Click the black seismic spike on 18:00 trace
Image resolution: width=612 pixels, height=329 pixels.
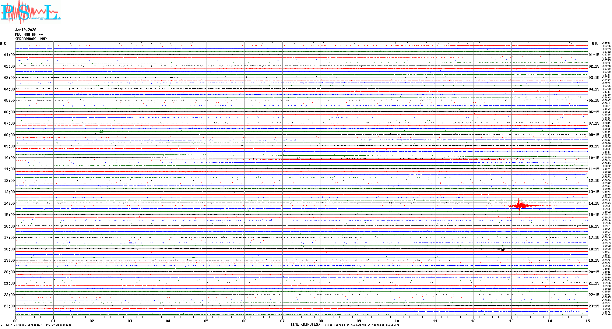tap(503, 249)
